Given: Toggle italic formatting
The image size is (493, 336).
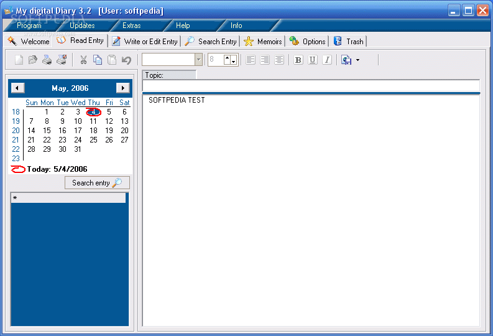Looking at the screenshot, I should 327,60.
